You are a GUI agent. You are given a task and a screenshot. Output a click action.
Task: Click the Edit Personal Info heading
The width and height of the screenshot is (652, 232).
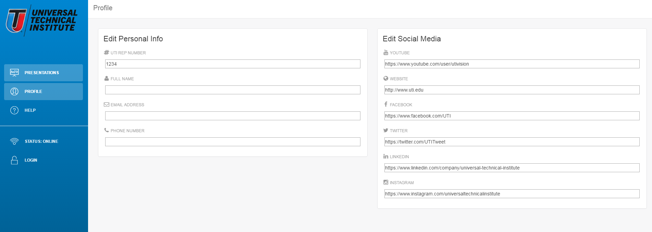pyautogui.click(x=133, y=39)
